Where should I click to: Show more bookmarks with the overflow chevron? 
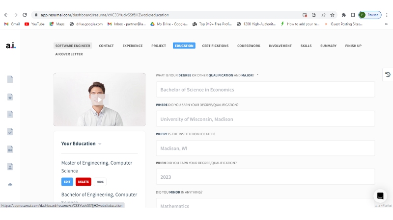coord(386,24)
